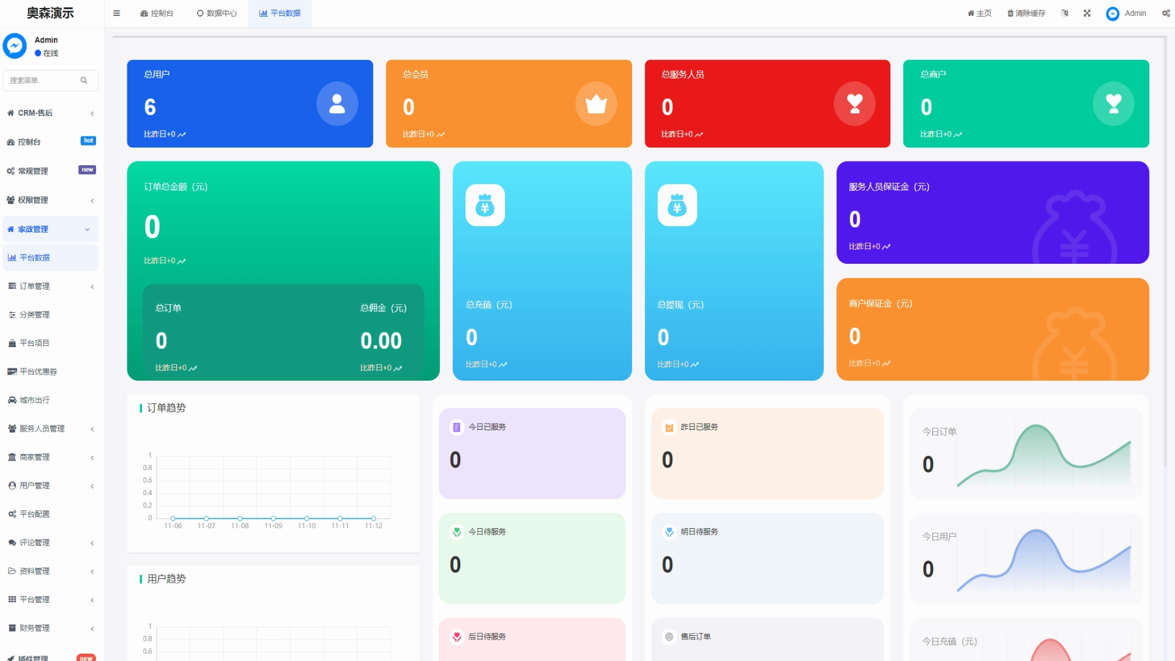Click the language translate icon in header
The width and height of the screenshot is (1175, 661).
click(1065, 13)
